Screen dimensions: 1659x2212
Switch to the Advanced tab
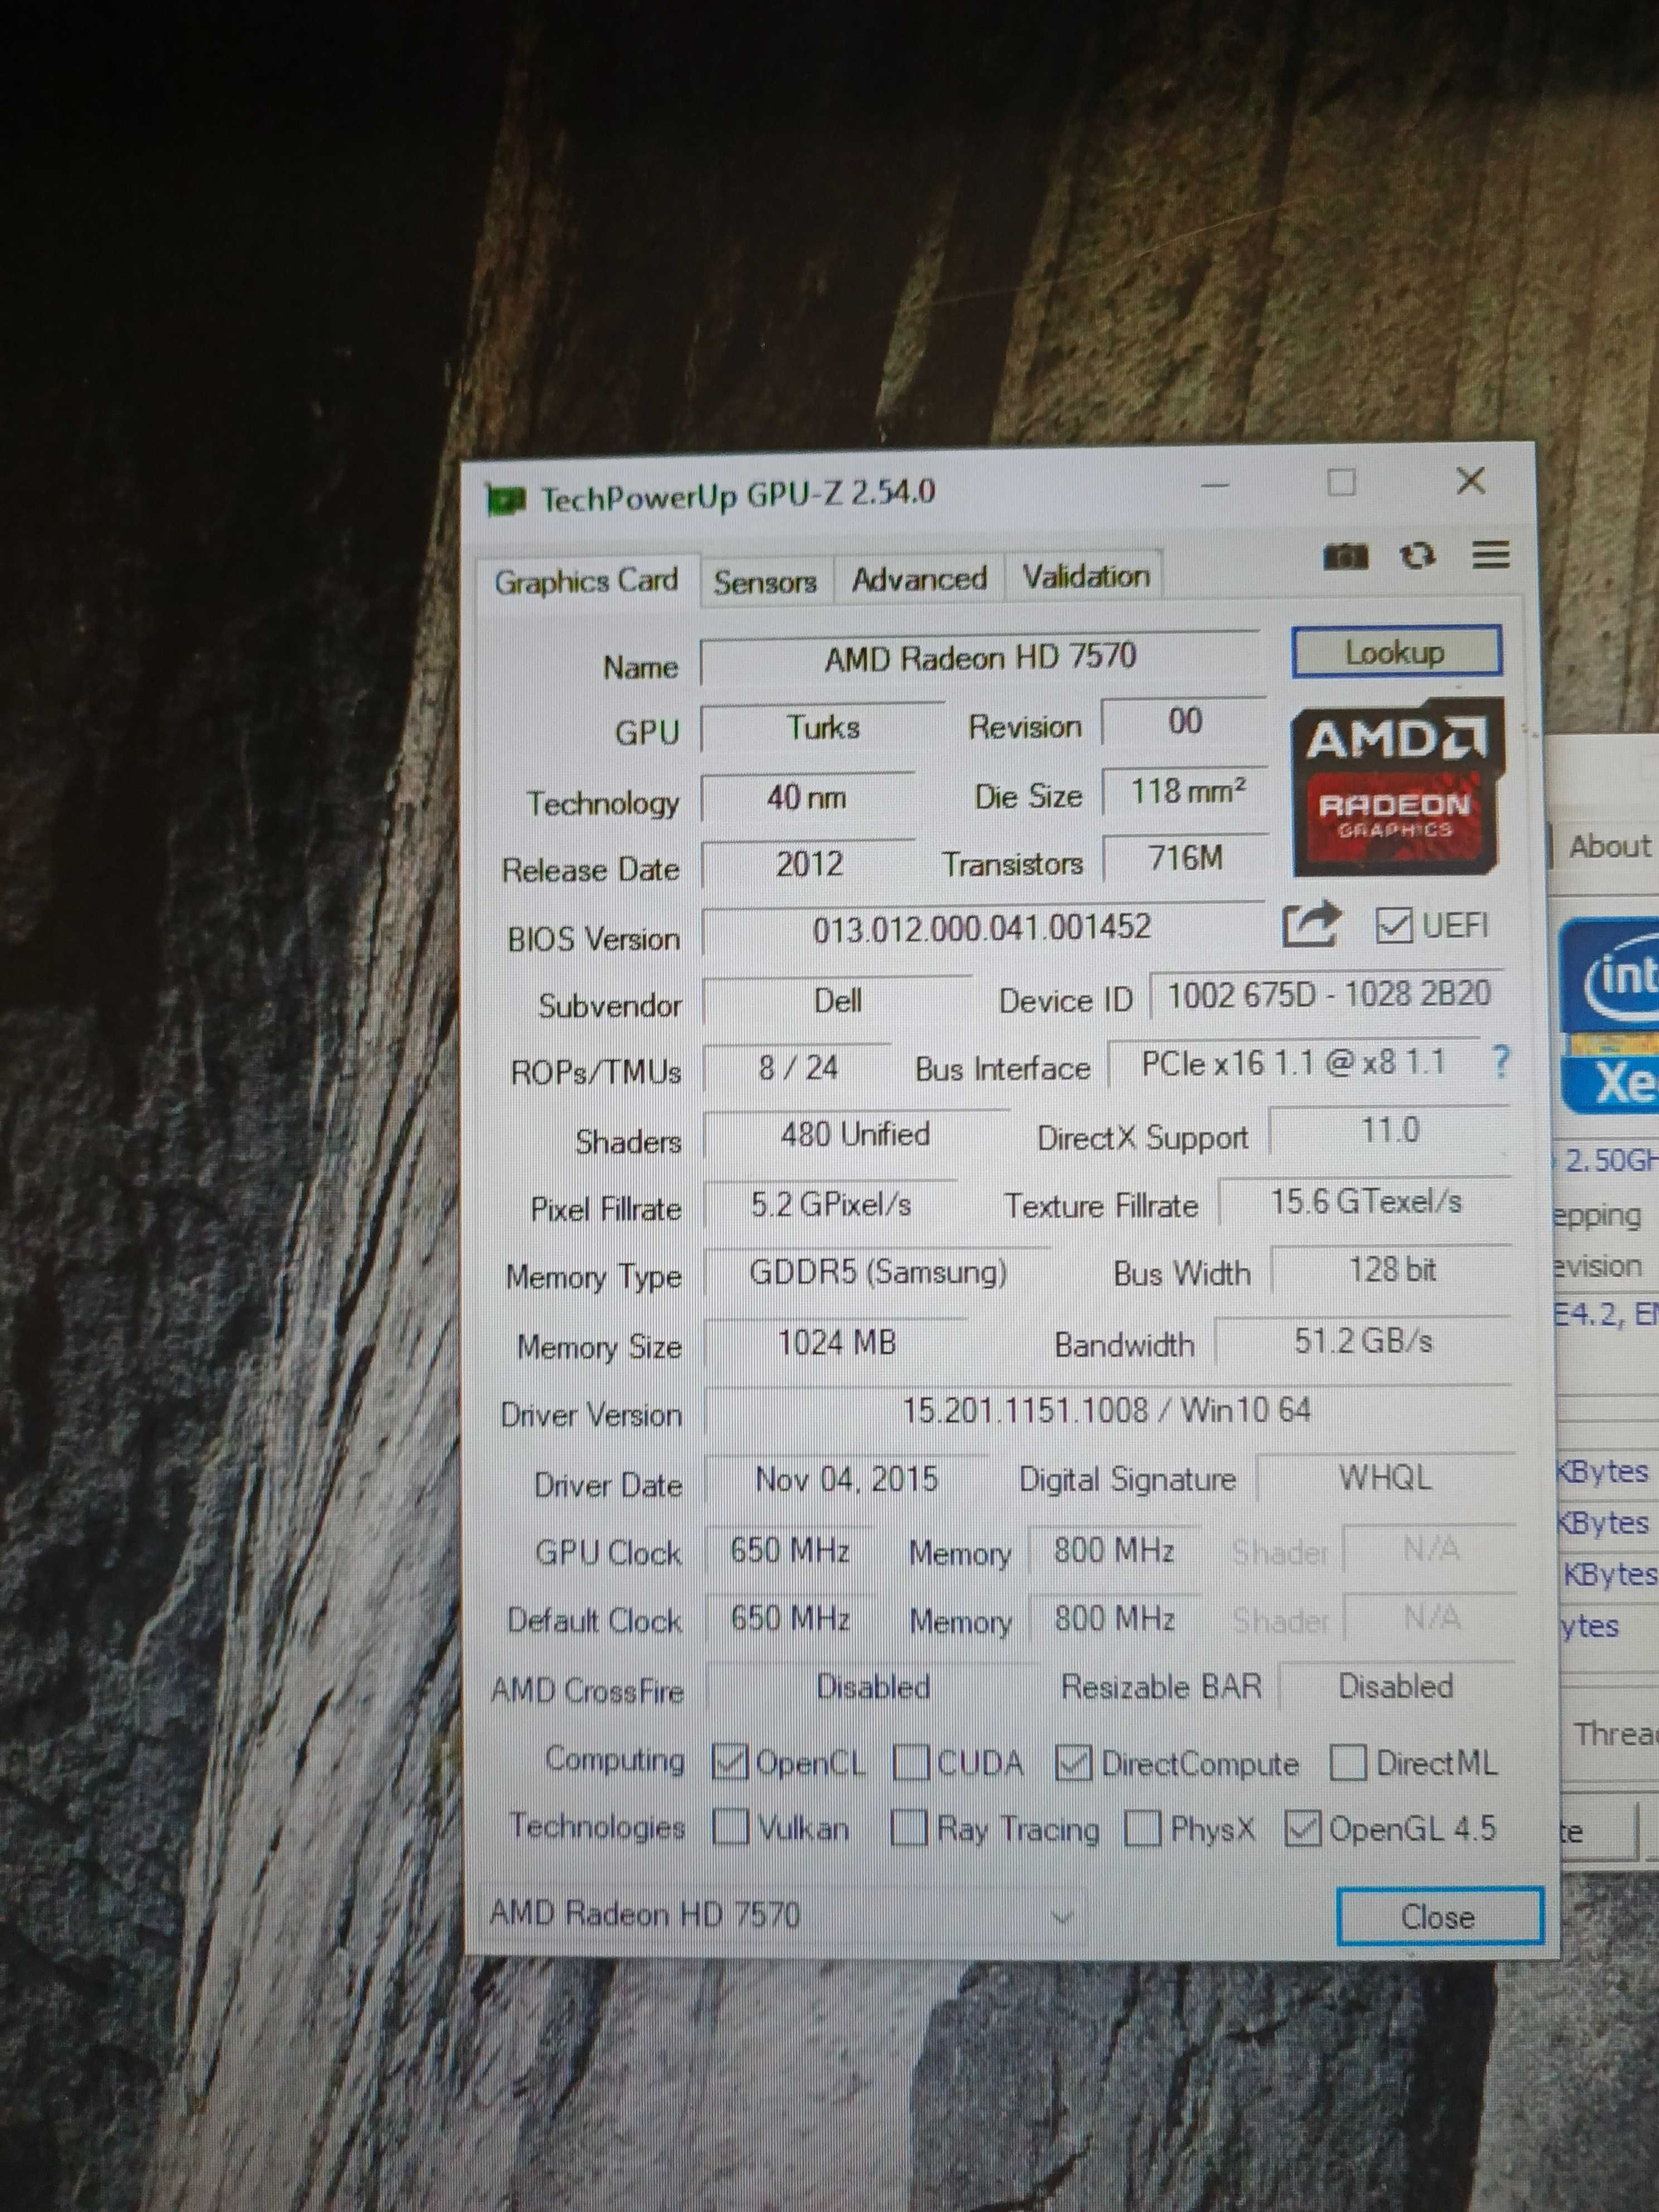[x=919, y=578]
